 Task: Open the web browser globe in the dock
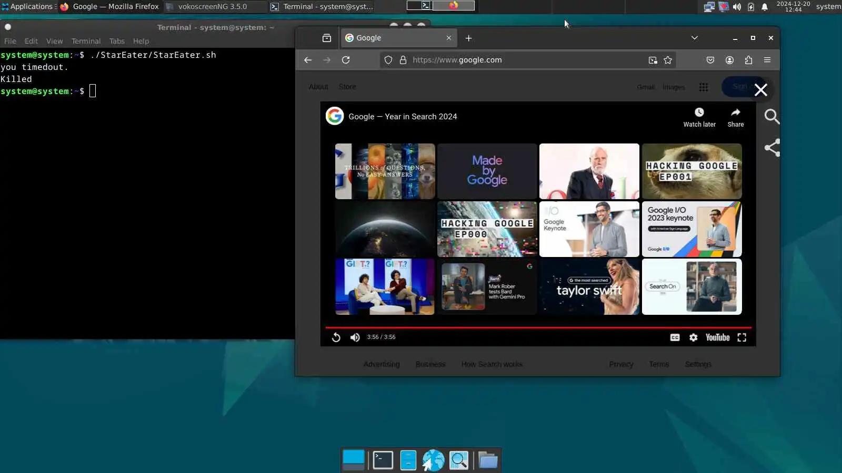pos(433,460)
